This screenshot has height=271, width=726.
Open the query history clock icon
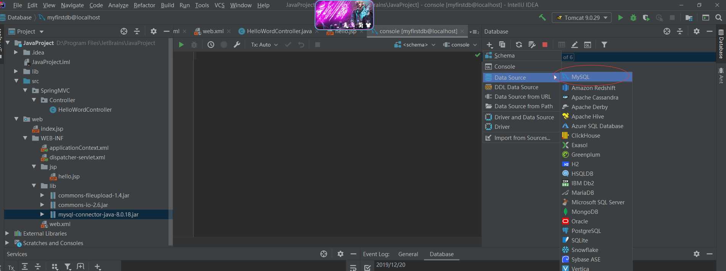coord(211,45)
